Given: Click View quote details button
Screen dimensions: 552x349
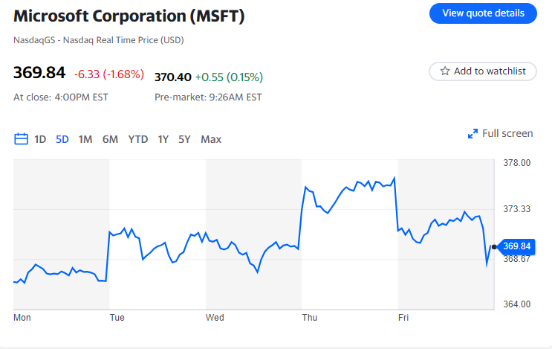Looking at the screenshot, I should (x=483, y=13).
